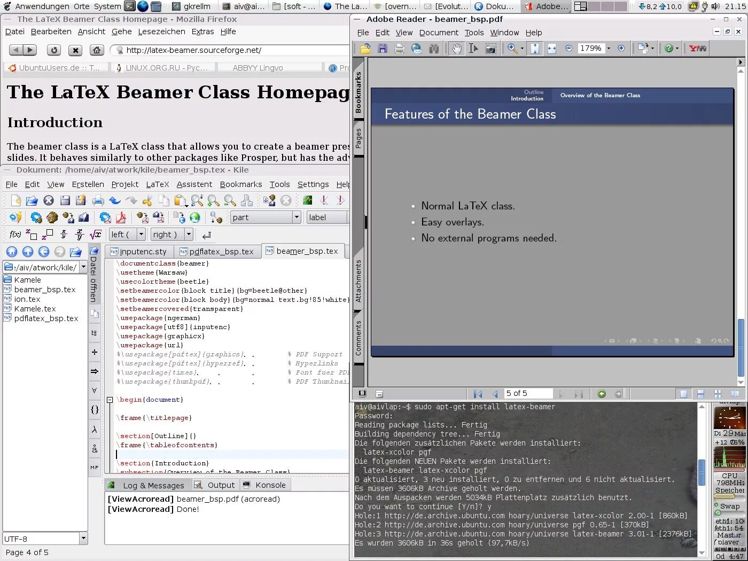748x561 pixels.
Task: Click the Email icon in Adobe Reader
Action: coord(417,49)
